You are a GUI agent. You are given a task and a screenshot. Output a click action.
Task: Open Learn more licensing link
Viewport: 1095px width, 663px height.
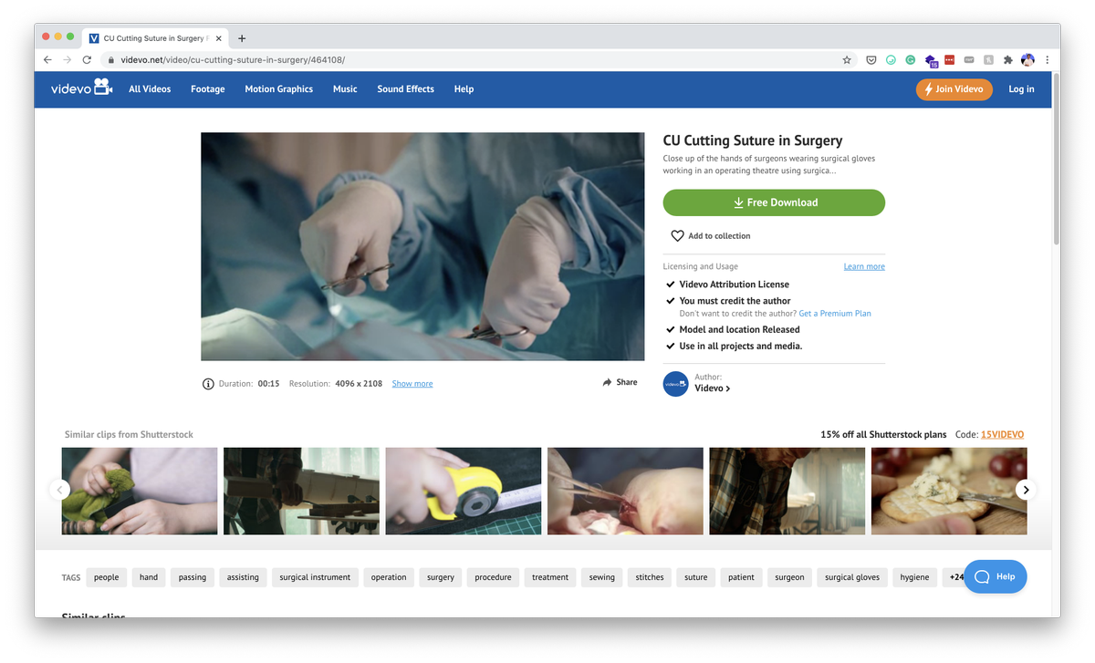pyautogui.click(x=864, y=266)
